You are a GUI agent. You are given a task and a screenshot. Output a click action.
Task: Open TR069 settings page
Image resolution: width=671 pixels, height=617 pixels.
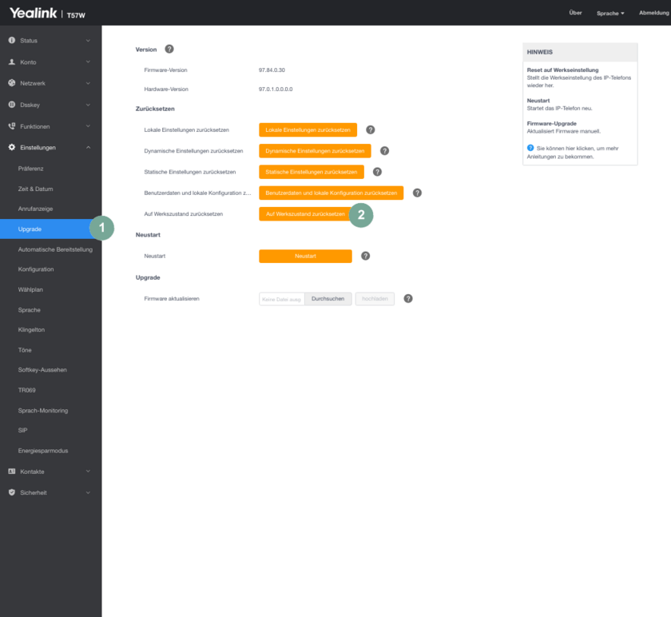(27, 390)
